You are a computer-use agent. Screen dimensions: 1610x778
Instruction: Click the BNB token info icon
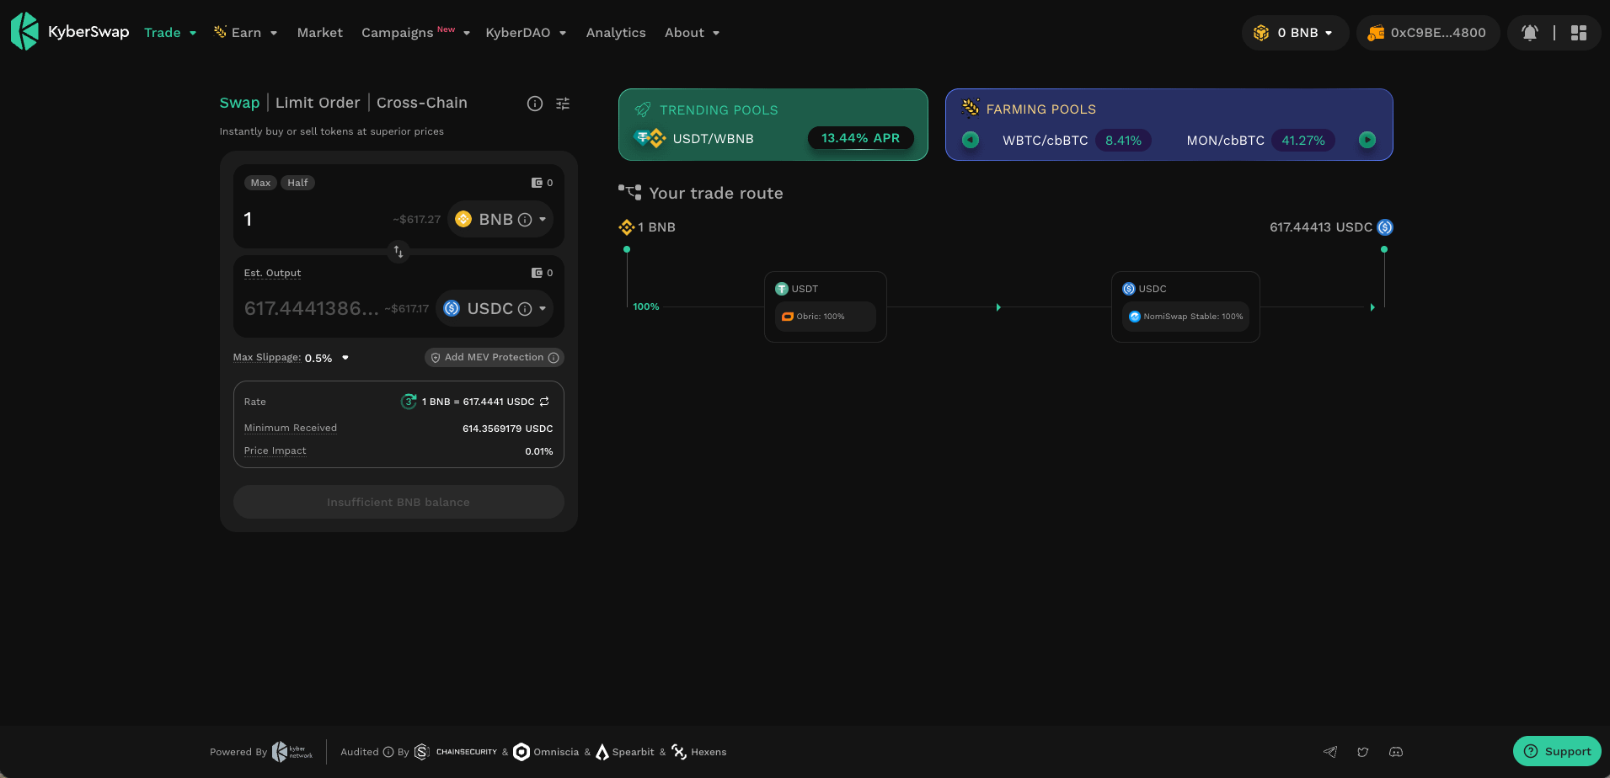tap(525, 220)
